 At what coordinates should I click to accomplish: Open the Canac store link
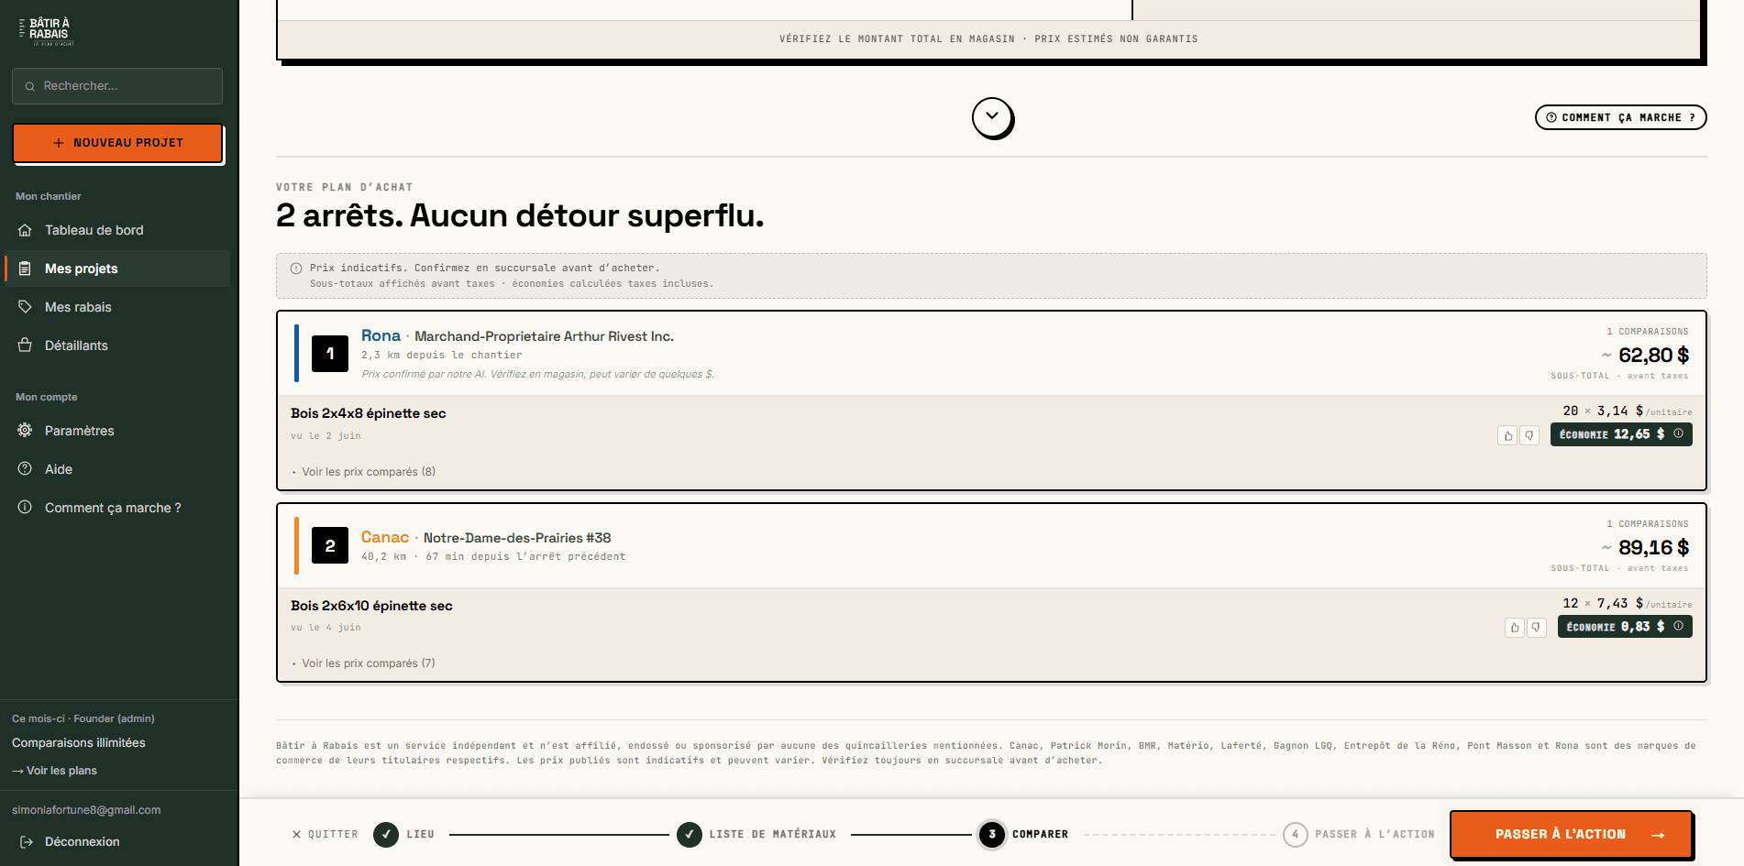click(385, 537)
